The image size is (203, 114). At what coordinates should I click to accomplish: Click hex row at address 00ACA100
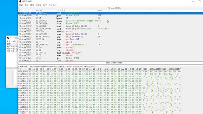99,91
